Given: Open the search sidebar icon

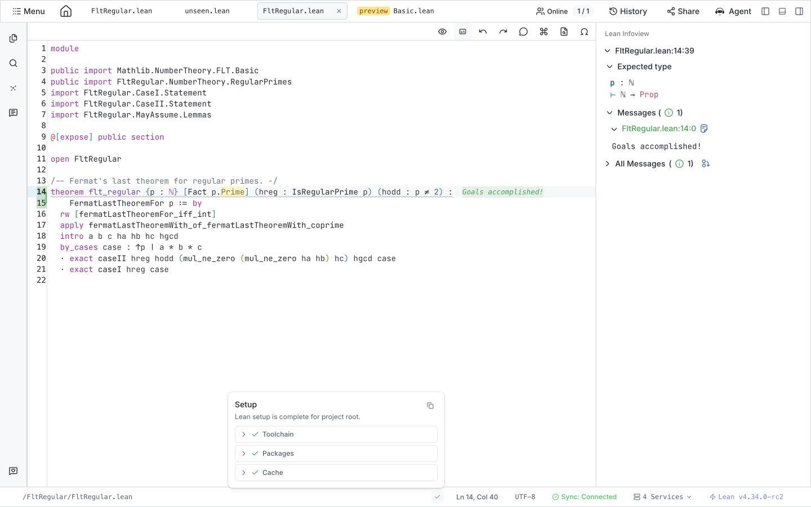Looking at the screenshot, I should pyautogui.click(x=14, y=63).
